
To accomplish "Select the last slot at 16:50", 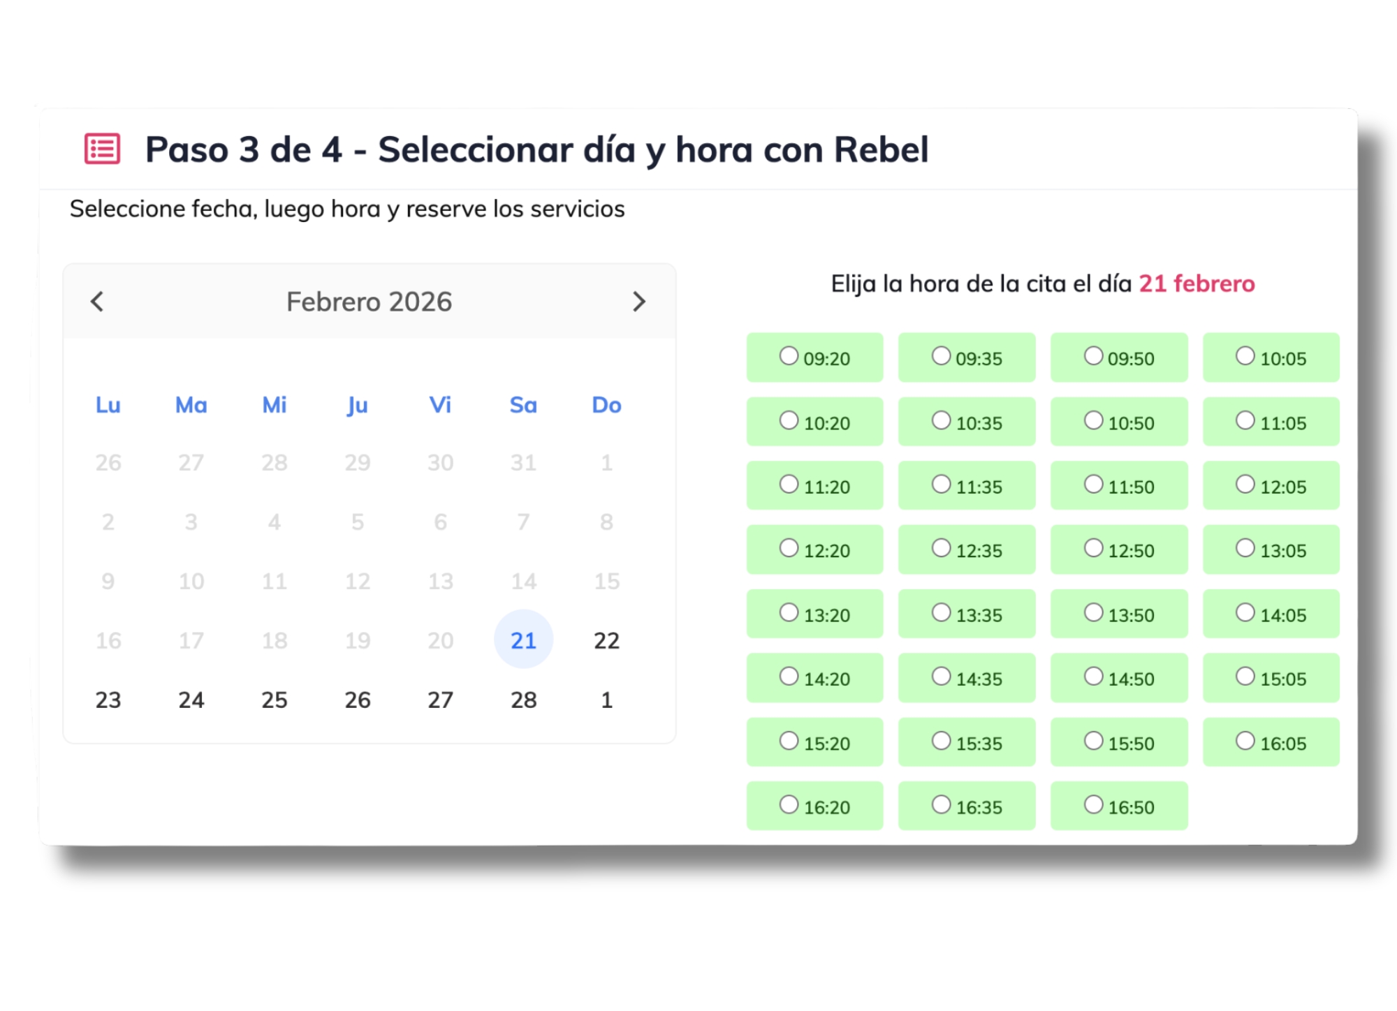I will tap(1118, 806).
